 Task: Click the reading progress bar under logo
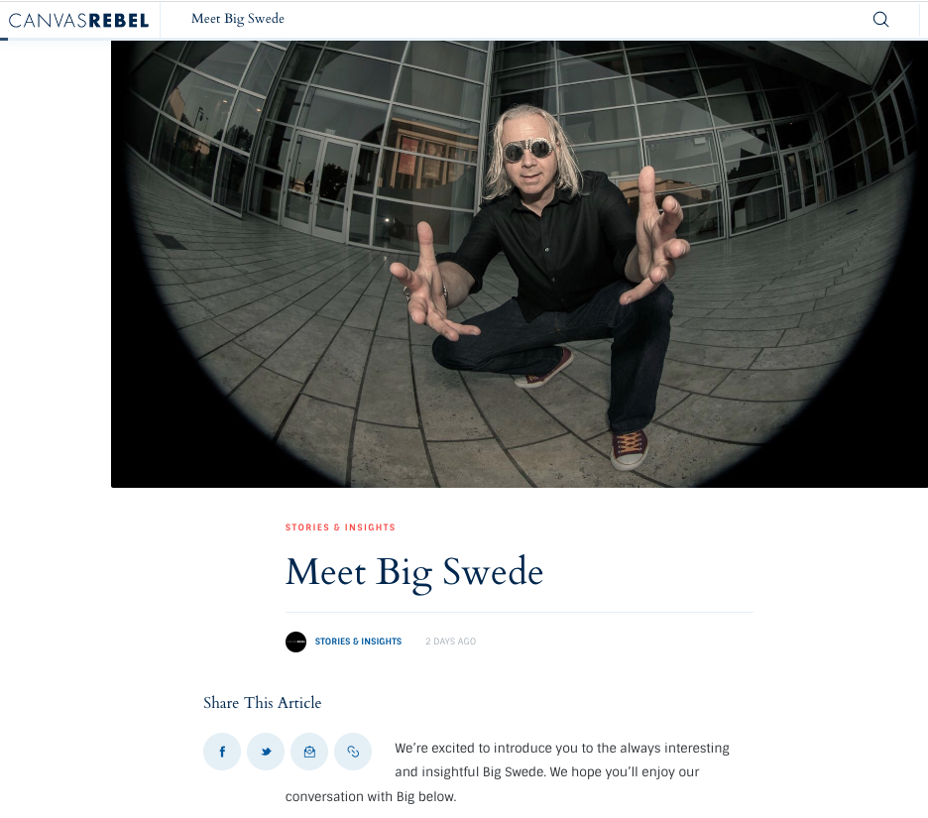pyautogui.click(x=4, y=39)
